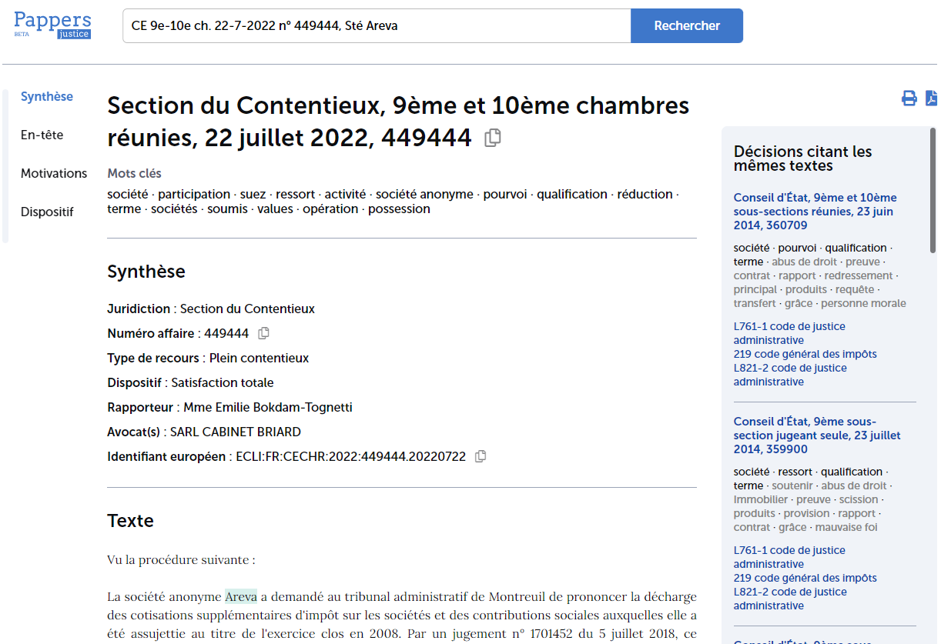Open first 219 code général des impôts link

(x=805, y=354)
